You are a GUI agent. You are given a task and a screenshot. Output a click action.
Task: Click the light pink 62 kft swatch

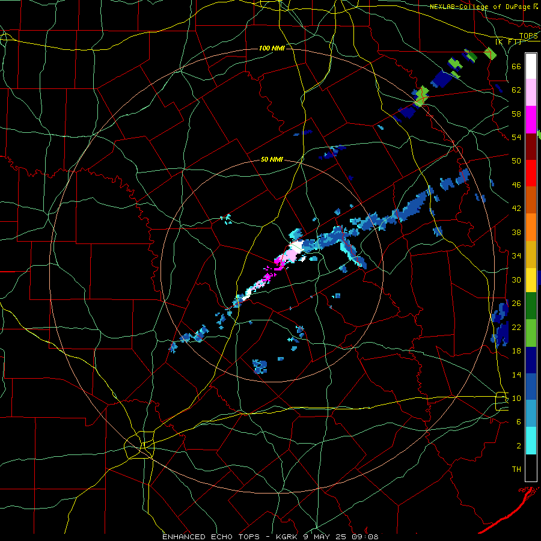click(531, 93)
